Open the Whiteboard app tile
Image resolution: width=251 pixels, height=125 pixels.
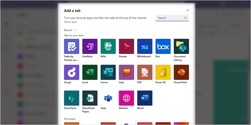coord(145,46)
